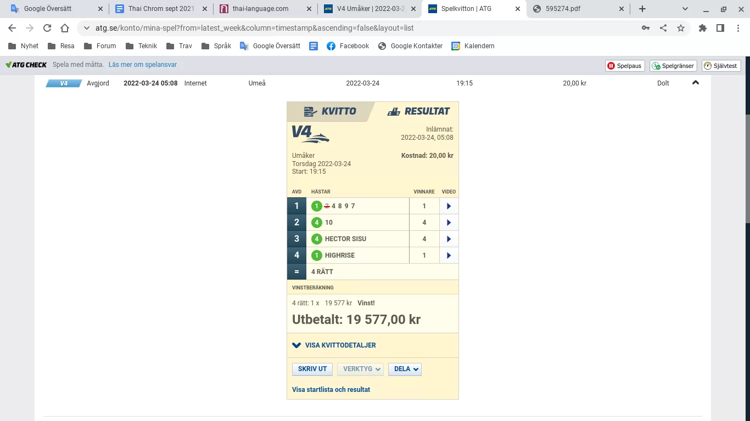Play video for race 4 Highrise

pos(449,255)
